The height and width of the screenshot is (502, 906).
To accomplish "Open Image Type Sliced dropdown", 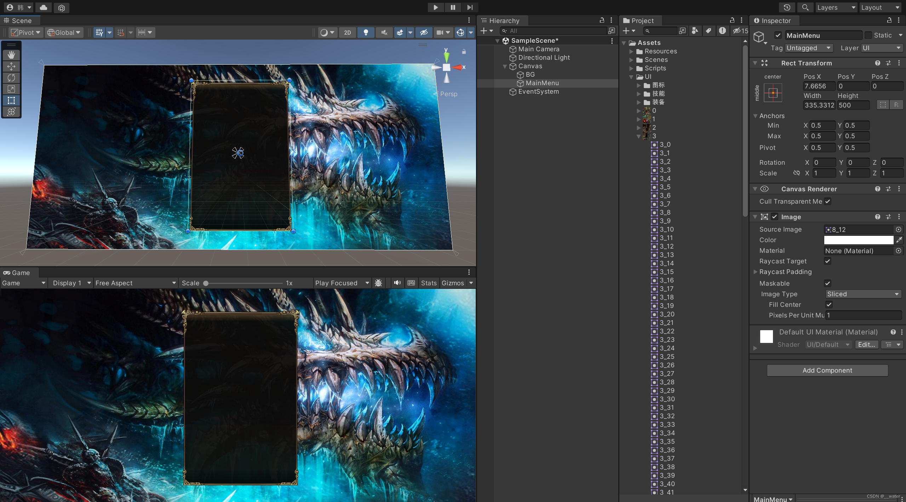I will point(863,294).
